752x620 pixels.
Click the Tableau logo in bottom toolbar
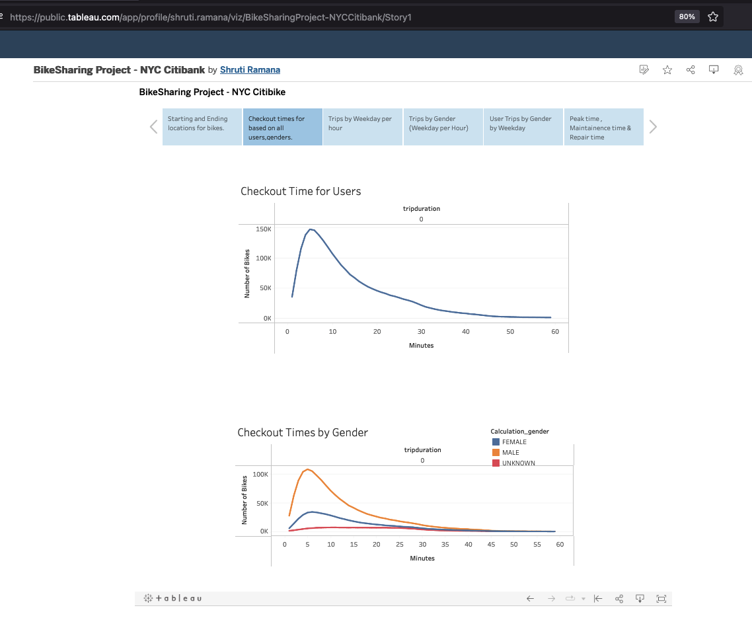172,598
